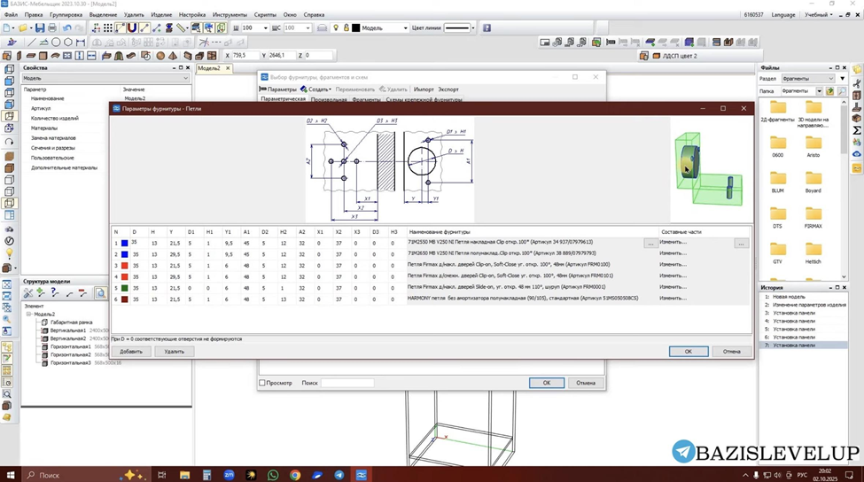Toggle the magnet snap icon
This screenshot has width=864, height=482.
[132, 27]
